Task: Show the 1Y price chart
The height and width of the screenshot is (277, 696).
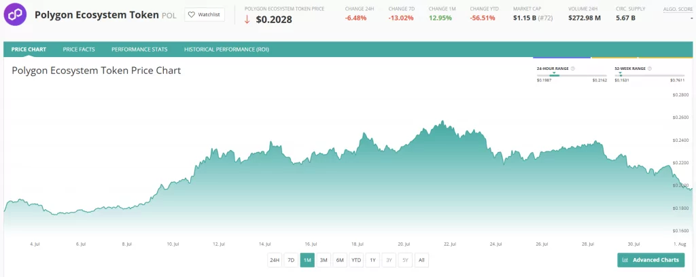Action: point(372,260)
